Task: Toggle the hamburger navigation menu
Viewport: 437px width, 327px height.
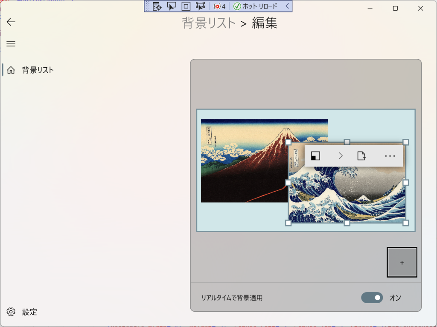Action: (x=11, y=44)
